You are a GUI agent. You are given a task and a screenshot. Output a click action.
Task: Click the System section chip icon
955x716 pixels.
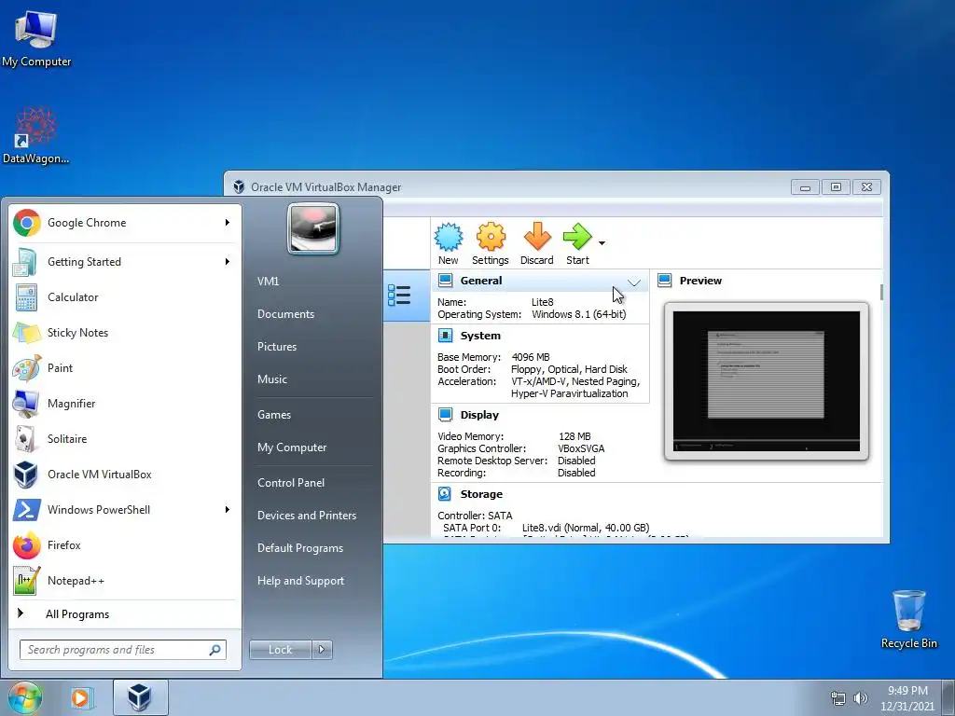[445, 335]
